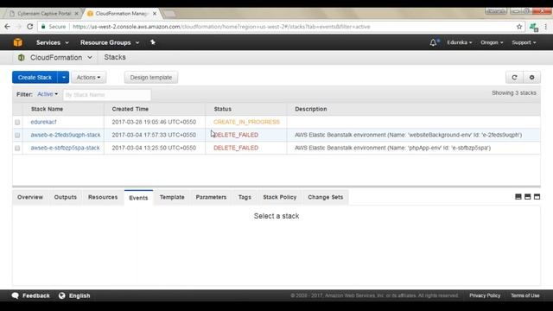Screen dimensions: 553x311
Task: Open the settings gear icon
Action: [x=532, y=77]
